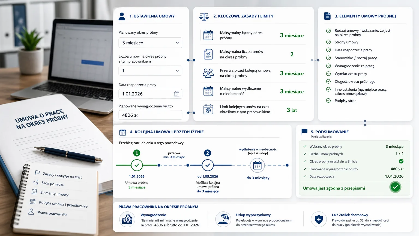Click the document icon beside Elementy umowy in notebook
The width and height of the screenshot is (419, 236).
click(x=34, y=191)
